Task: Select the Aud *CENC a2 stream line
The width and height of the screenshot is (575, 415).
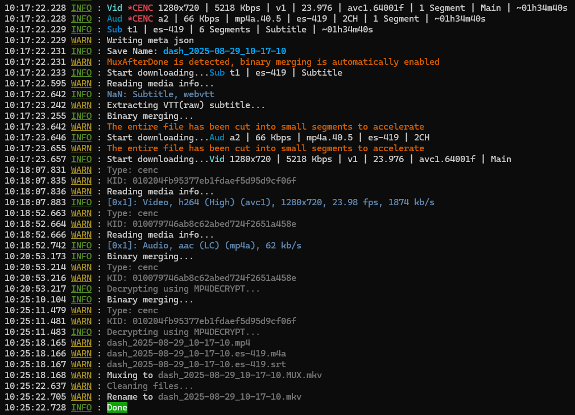Action: tap(296, 19)
